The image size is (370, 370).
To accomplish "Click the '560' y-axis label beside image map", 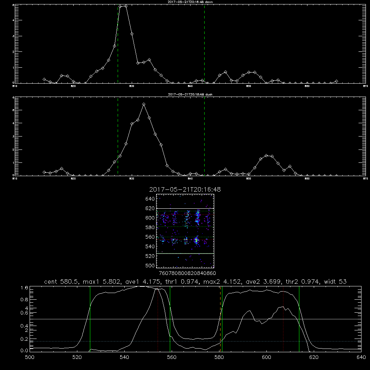I will [x=150, y=237].
